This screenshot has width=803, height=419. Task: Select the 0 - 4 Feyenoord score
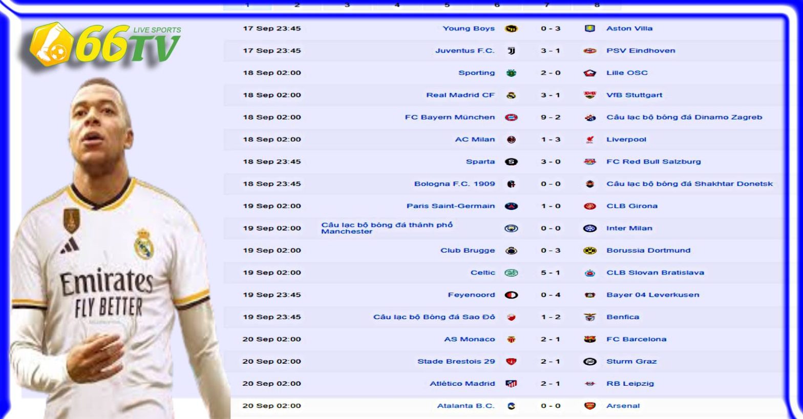551,295
